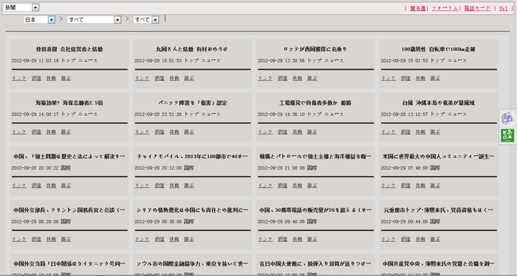Open the 魔法書 link

417,9
